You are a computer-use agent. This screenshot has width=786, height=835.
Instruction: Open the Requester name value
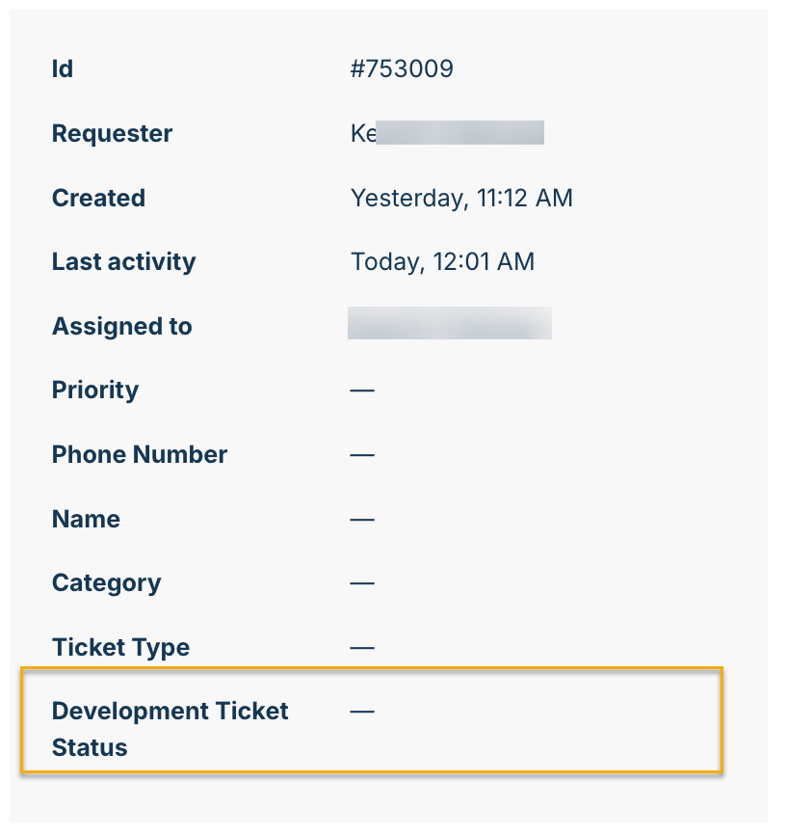point(447,133)
